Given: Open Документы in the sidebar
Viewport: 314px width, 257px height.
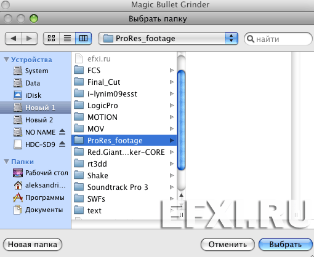Looking at the screenshot, I should 35,210.
